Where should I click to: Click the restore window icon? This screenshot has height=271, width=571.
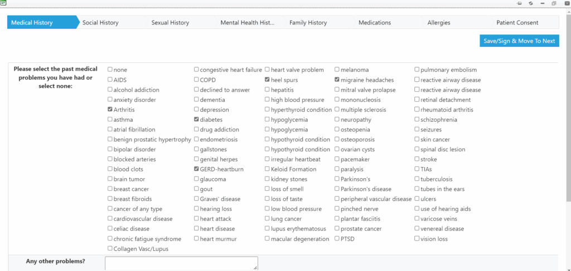coord(554,3)
